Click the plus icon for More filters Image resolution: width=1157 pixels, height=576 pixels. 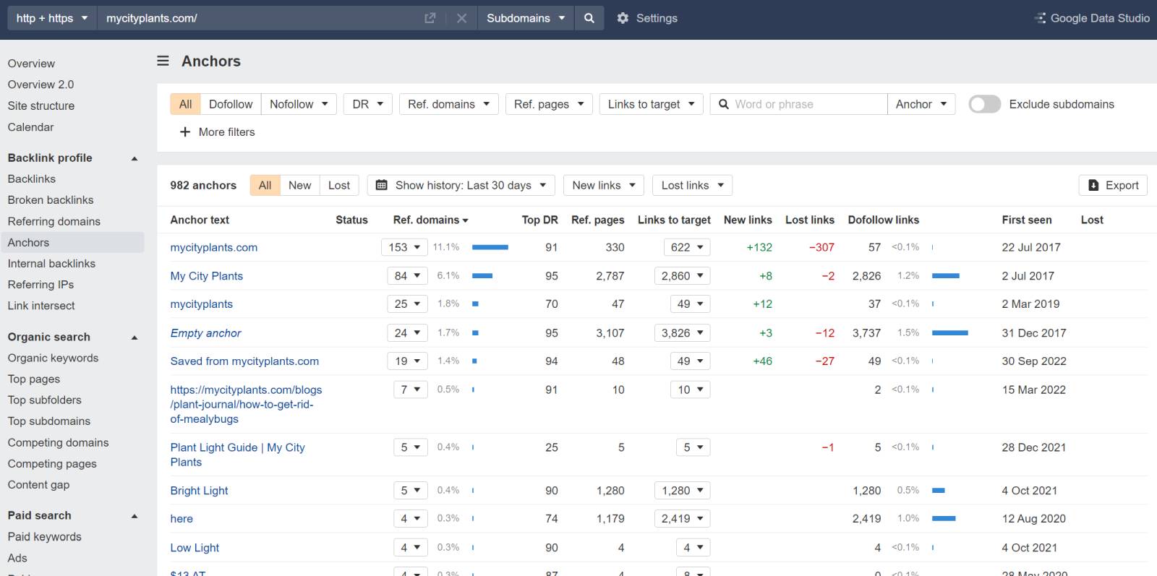click(185, 132)
